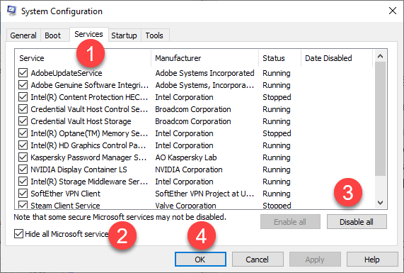Click the Cancel button

pos(258,259)
